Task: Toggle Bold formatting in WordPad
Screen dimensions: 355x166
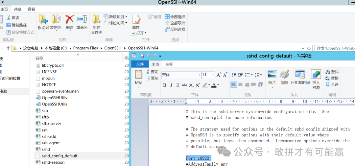Action: coord(165,85)
